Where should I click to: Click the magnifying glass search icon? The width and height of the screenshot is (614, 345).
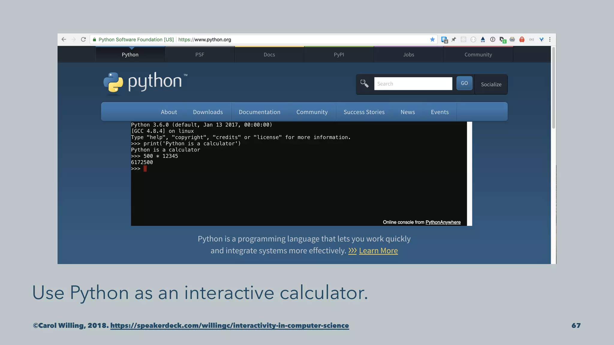[364, 83]
